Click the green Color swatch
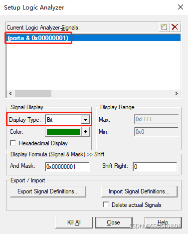This screenshot has width=188, height=234. pos(63,132)
